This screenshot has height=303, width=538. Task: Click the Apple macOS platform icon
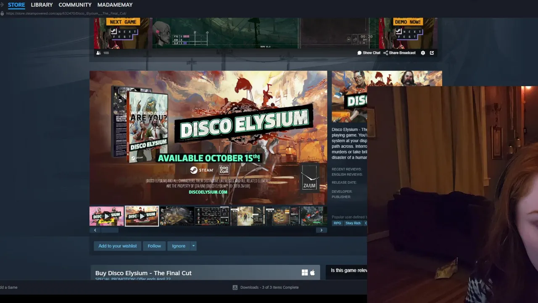click(x=312, y=273)
